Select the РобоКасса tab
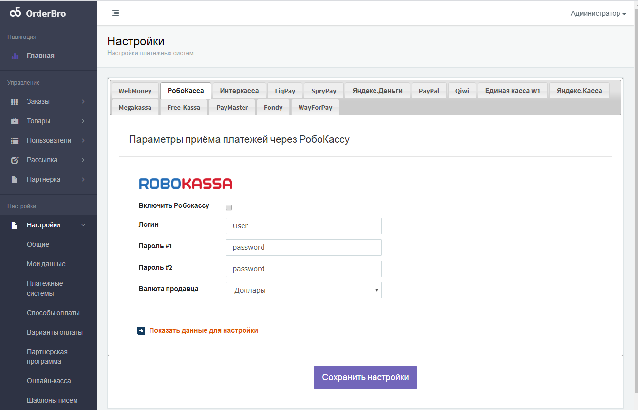Viewport: 638px width, 410px height. click(186, 91)
